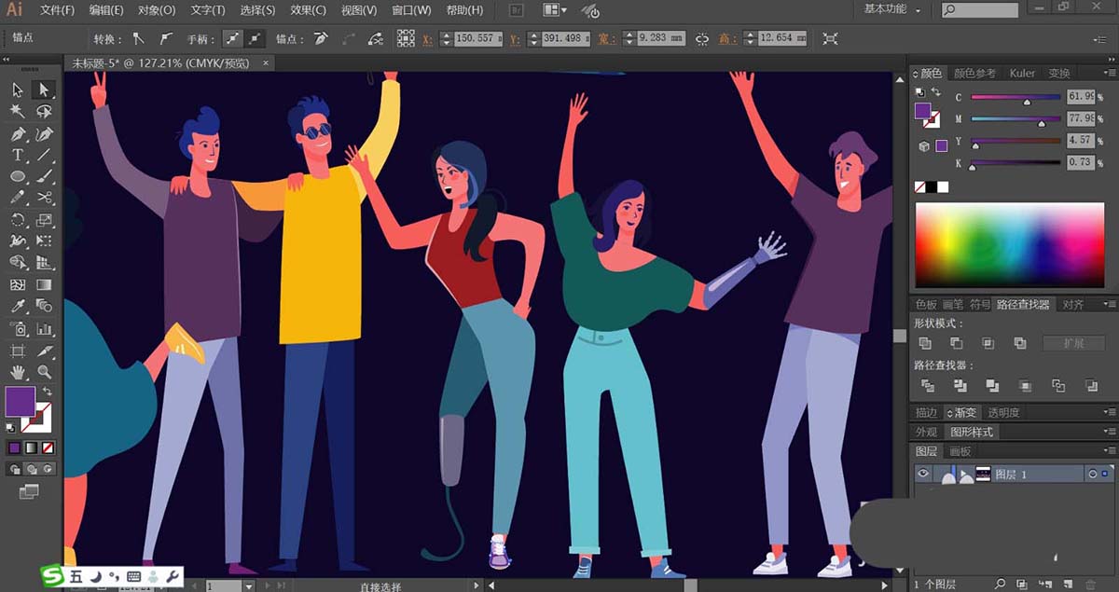This screenshot has width=1119, height=592.
Task: Pick the Eyedropper tool
Action: pos(18,307)
